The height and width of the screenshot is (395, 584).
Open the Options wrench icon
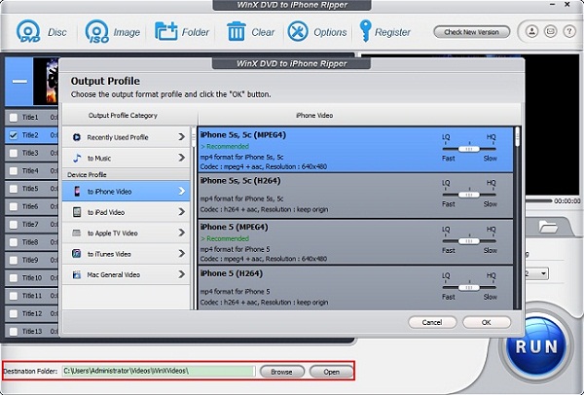coord(297,31)
